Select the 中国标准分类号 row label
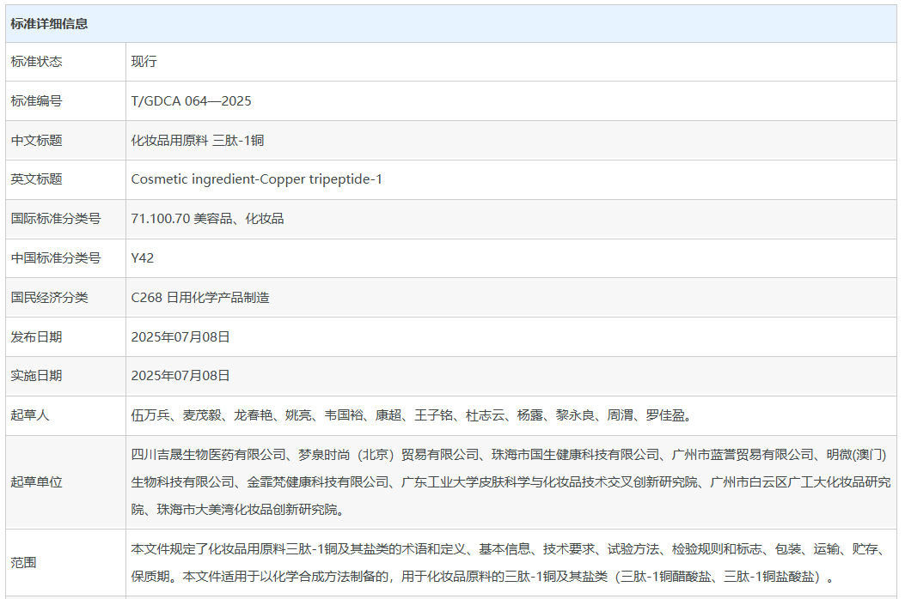 [55, 257]
